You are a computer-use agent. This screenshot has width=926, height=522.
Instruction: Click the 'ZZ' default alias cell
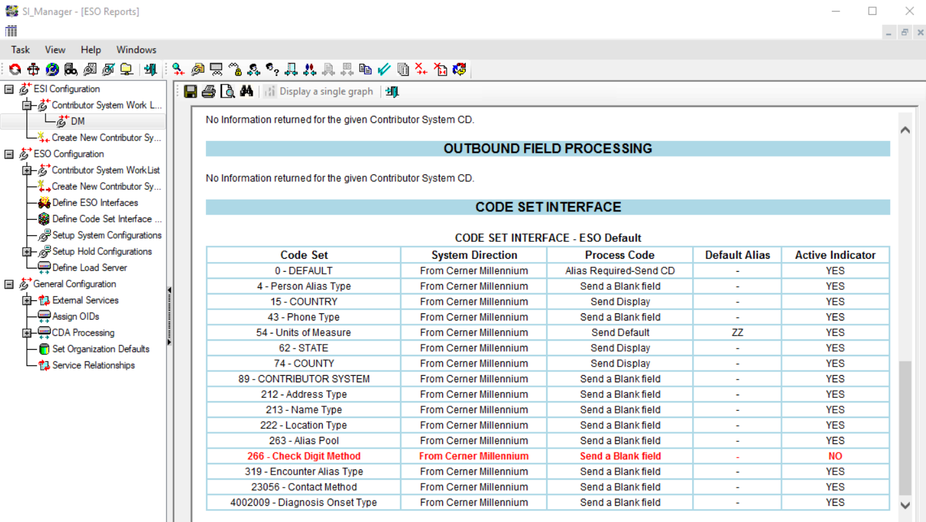[x=737, y=332]
